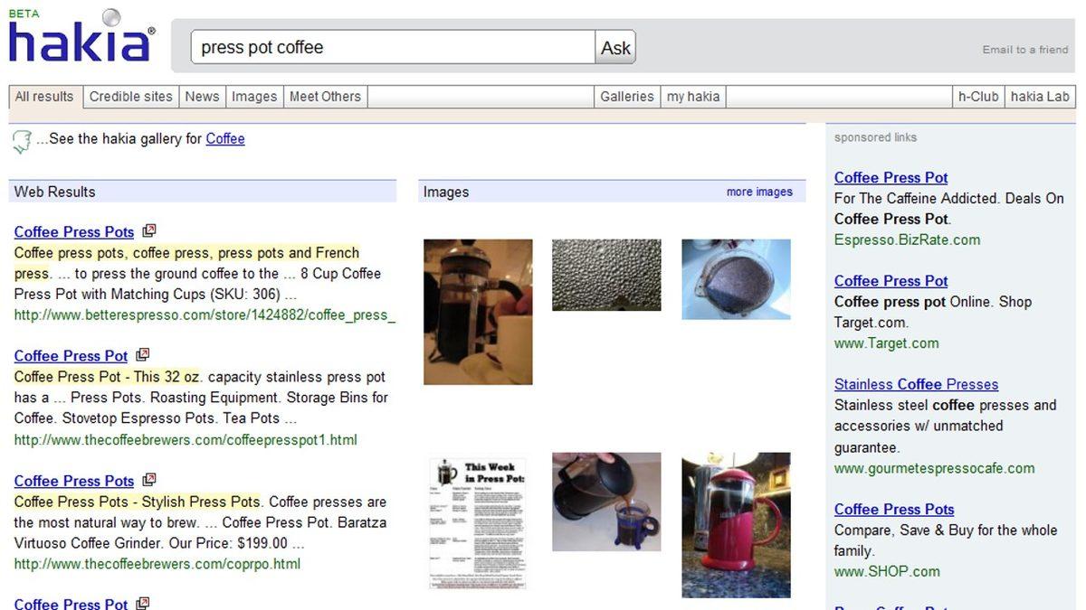1086x610 pixels.
Task: Select the Images tab
Action: click(254, 97)
